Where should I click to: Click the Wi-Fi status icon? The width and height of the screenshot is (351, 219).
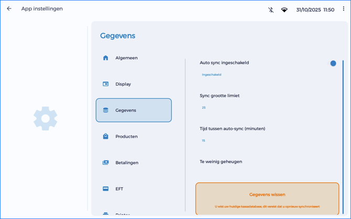pyautogui.click(x=284, y=10)
